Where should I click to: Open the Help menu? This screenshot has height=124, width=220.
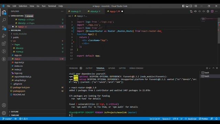(x=60, y=6)
